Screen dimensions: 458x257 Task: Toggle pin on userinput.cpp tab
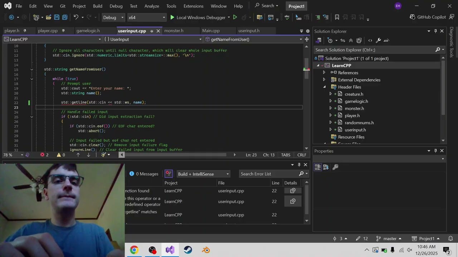point(151,31)
